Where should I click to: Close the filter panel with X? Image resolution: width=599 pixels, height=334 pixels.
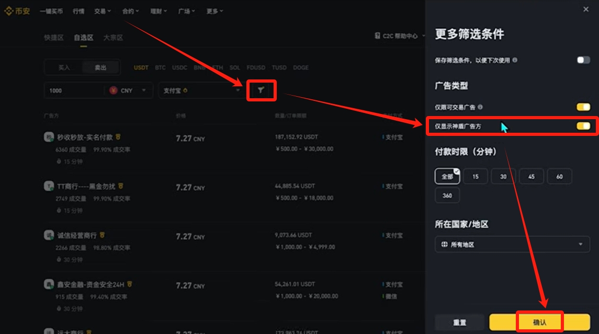586,9
